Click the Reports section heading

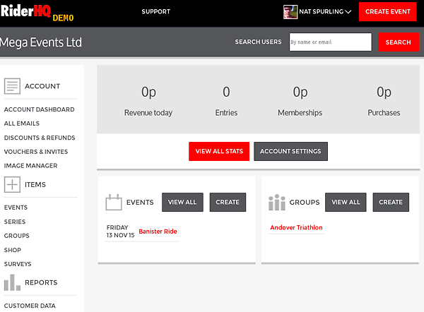[41, 282]
